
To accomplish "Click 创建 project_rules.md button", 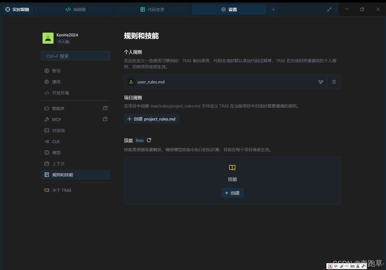I will click(x=151, y=119).
